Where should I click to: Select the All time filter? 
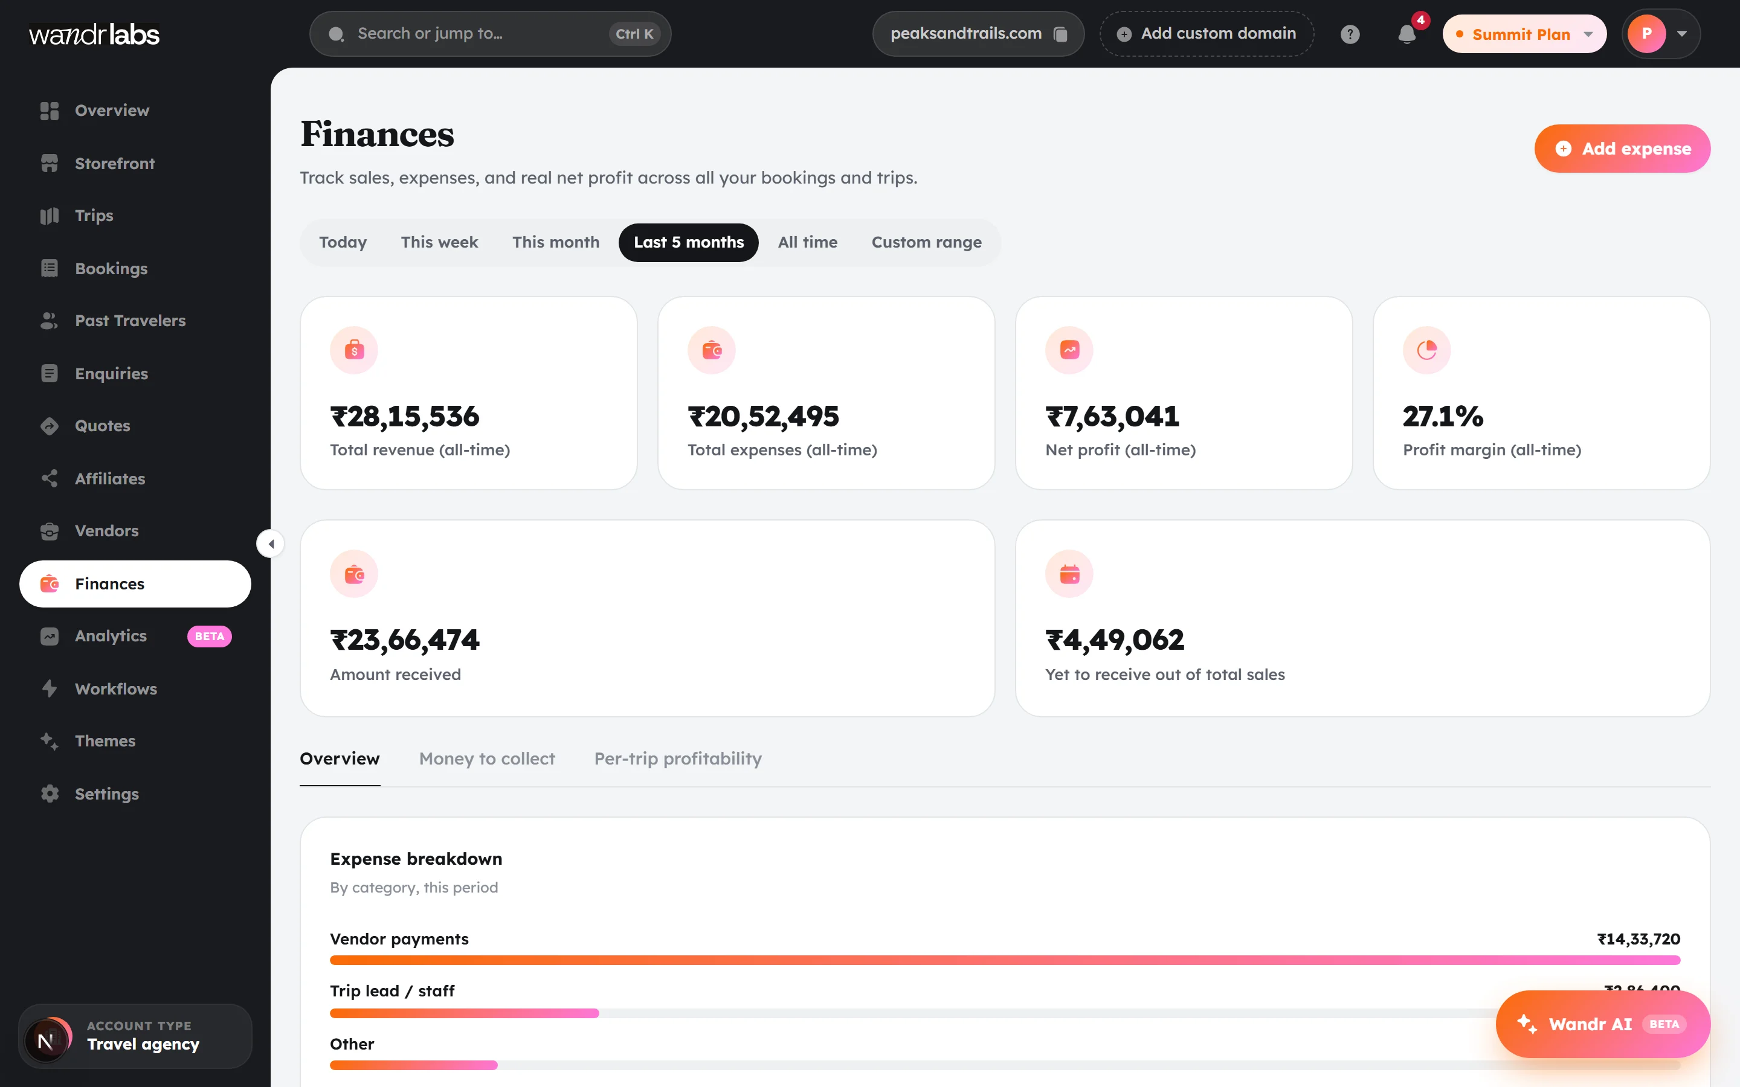pos(807,242)
